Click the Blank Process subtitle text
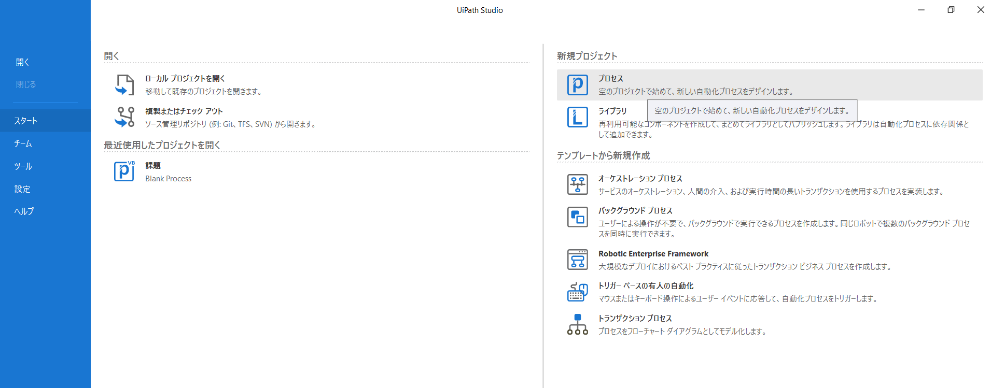 (x=168, y=179)
